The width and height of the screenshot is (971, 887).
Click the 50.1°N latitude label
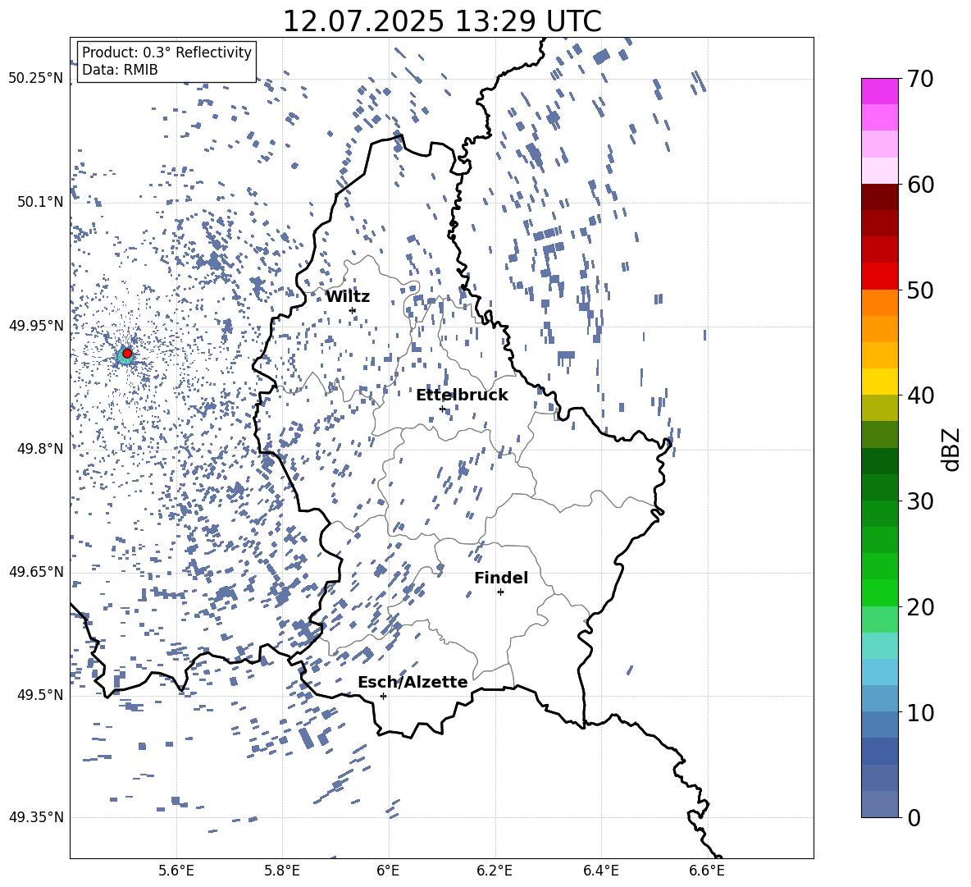tap(39, 202)
